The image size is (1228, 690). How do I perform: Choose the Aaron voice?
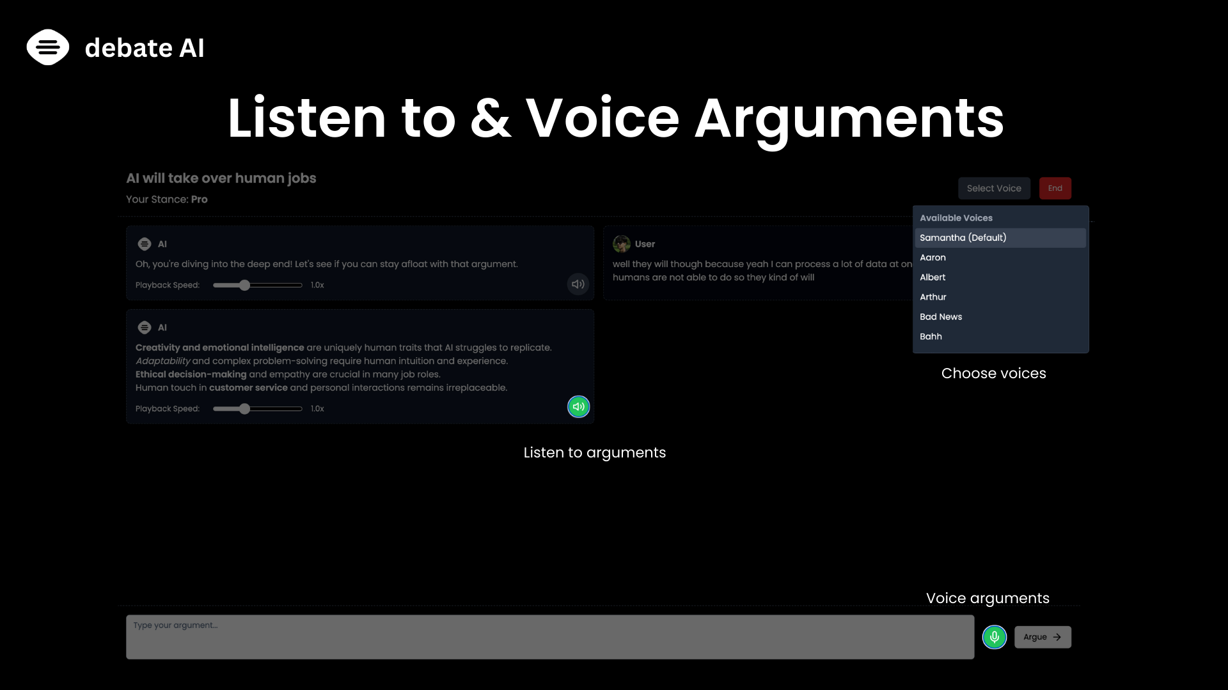click(x=1000, y=257)
